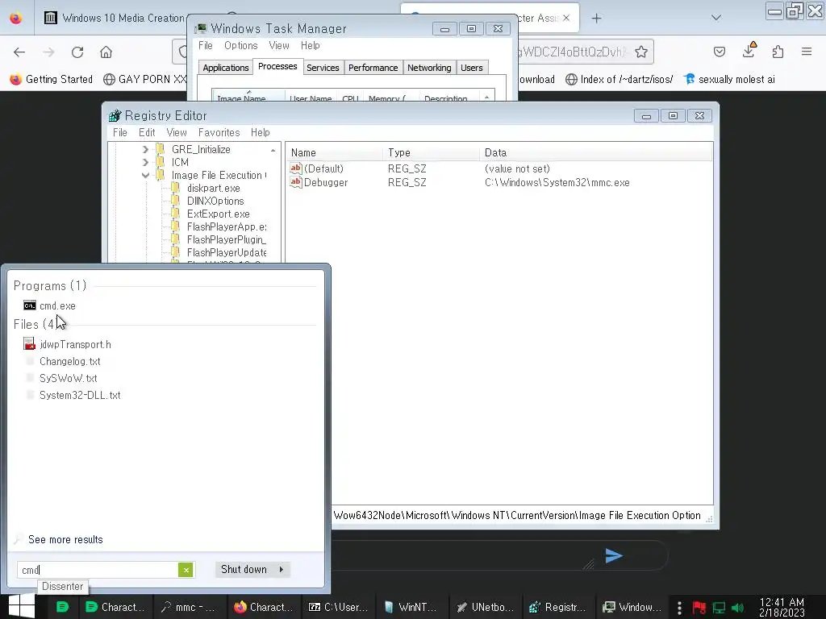Screen dimensions: 826x619
Task: Click See more results link
Action: point(65,539)
